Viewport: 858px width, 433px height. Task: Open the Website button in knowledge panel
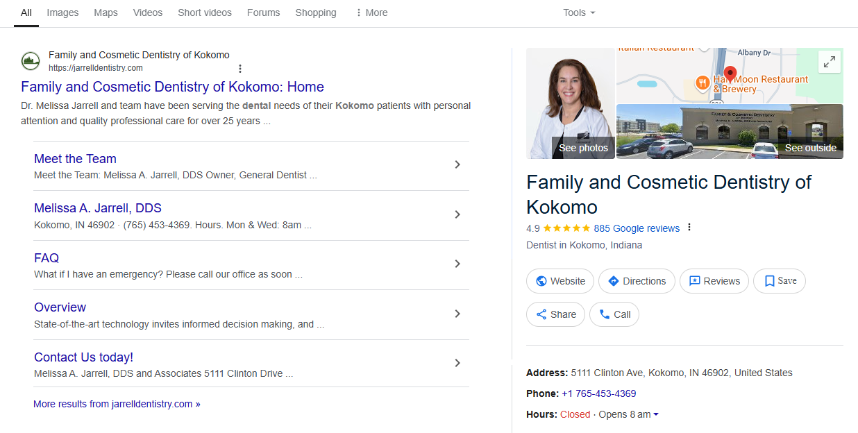tap(560, 281)
